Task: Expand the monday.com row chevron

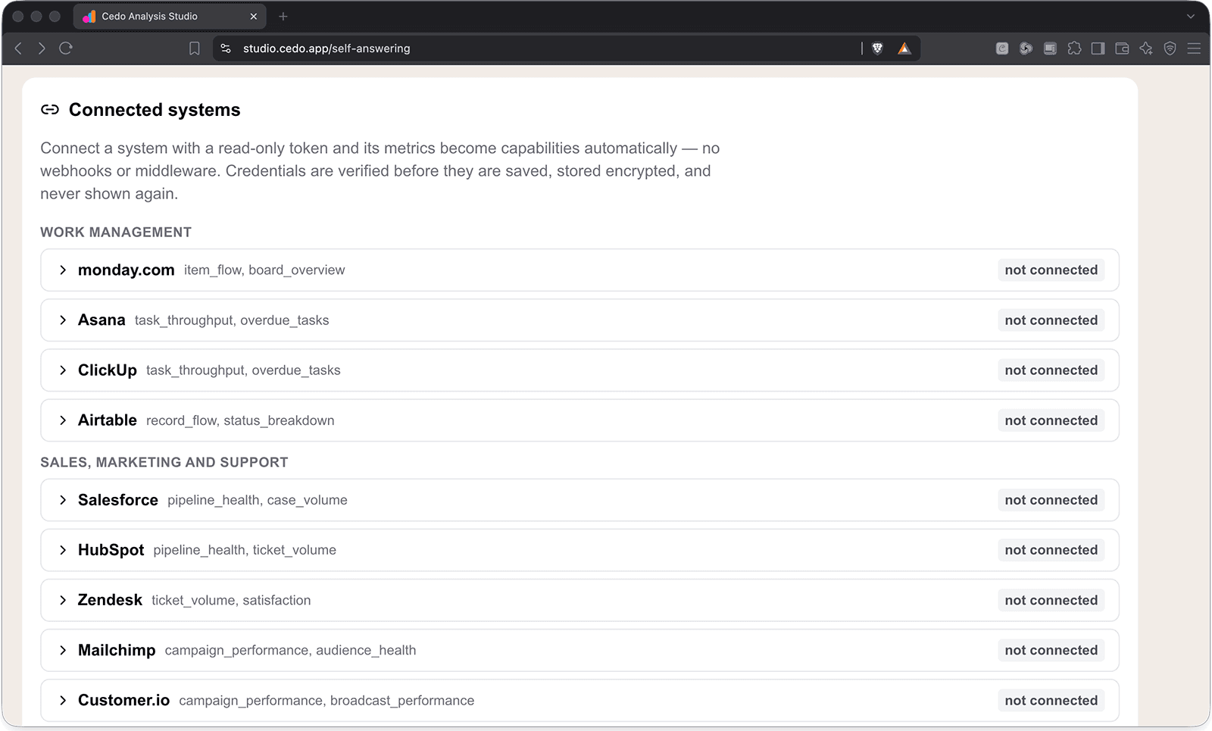Action: click(x=63, y=270)
